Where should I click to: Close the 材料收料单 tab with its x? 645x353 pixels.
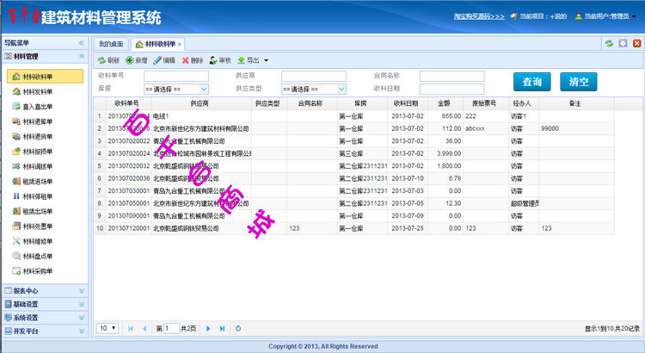tap(180, 45)
